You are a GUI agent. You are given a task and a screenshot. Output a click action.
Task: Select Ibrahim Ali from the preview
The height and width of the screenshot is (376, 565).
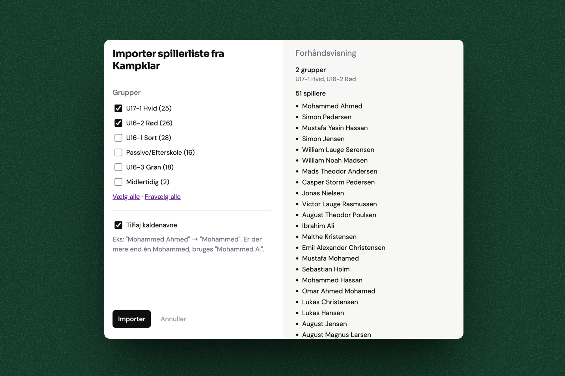[318, 226]
